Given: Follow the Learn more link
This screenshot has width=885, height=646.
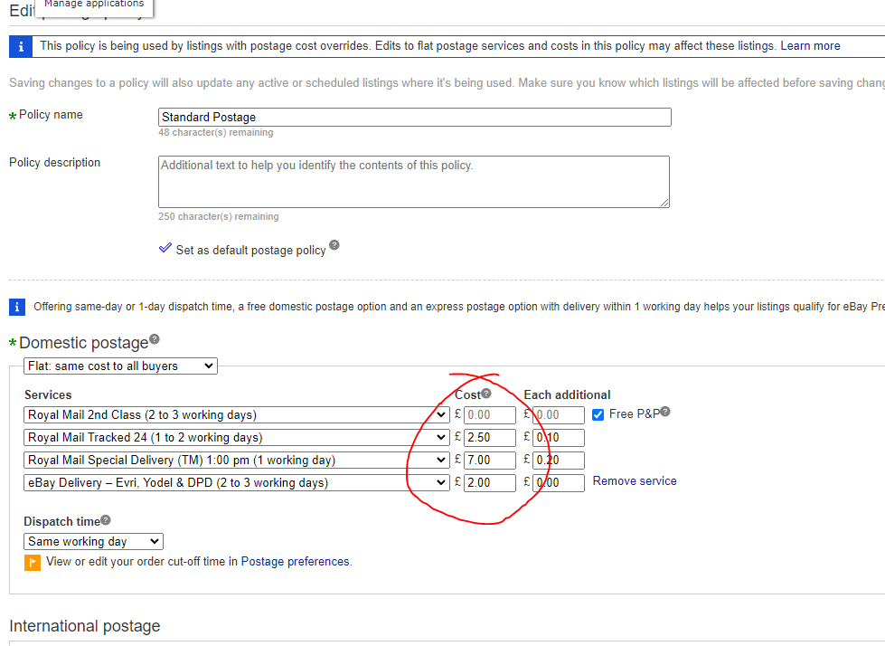Looking at the screenshot, I should click(x=810, y=46).
